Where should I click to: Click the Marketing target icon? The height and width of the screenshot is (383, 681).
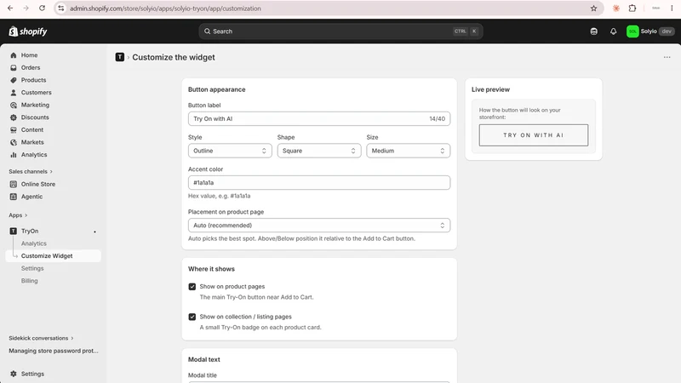tap(14, 105)
